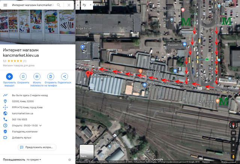Click the plus code FFPV+7Q Киев
Screen dimensions: 240x164
tap(27, 107)
